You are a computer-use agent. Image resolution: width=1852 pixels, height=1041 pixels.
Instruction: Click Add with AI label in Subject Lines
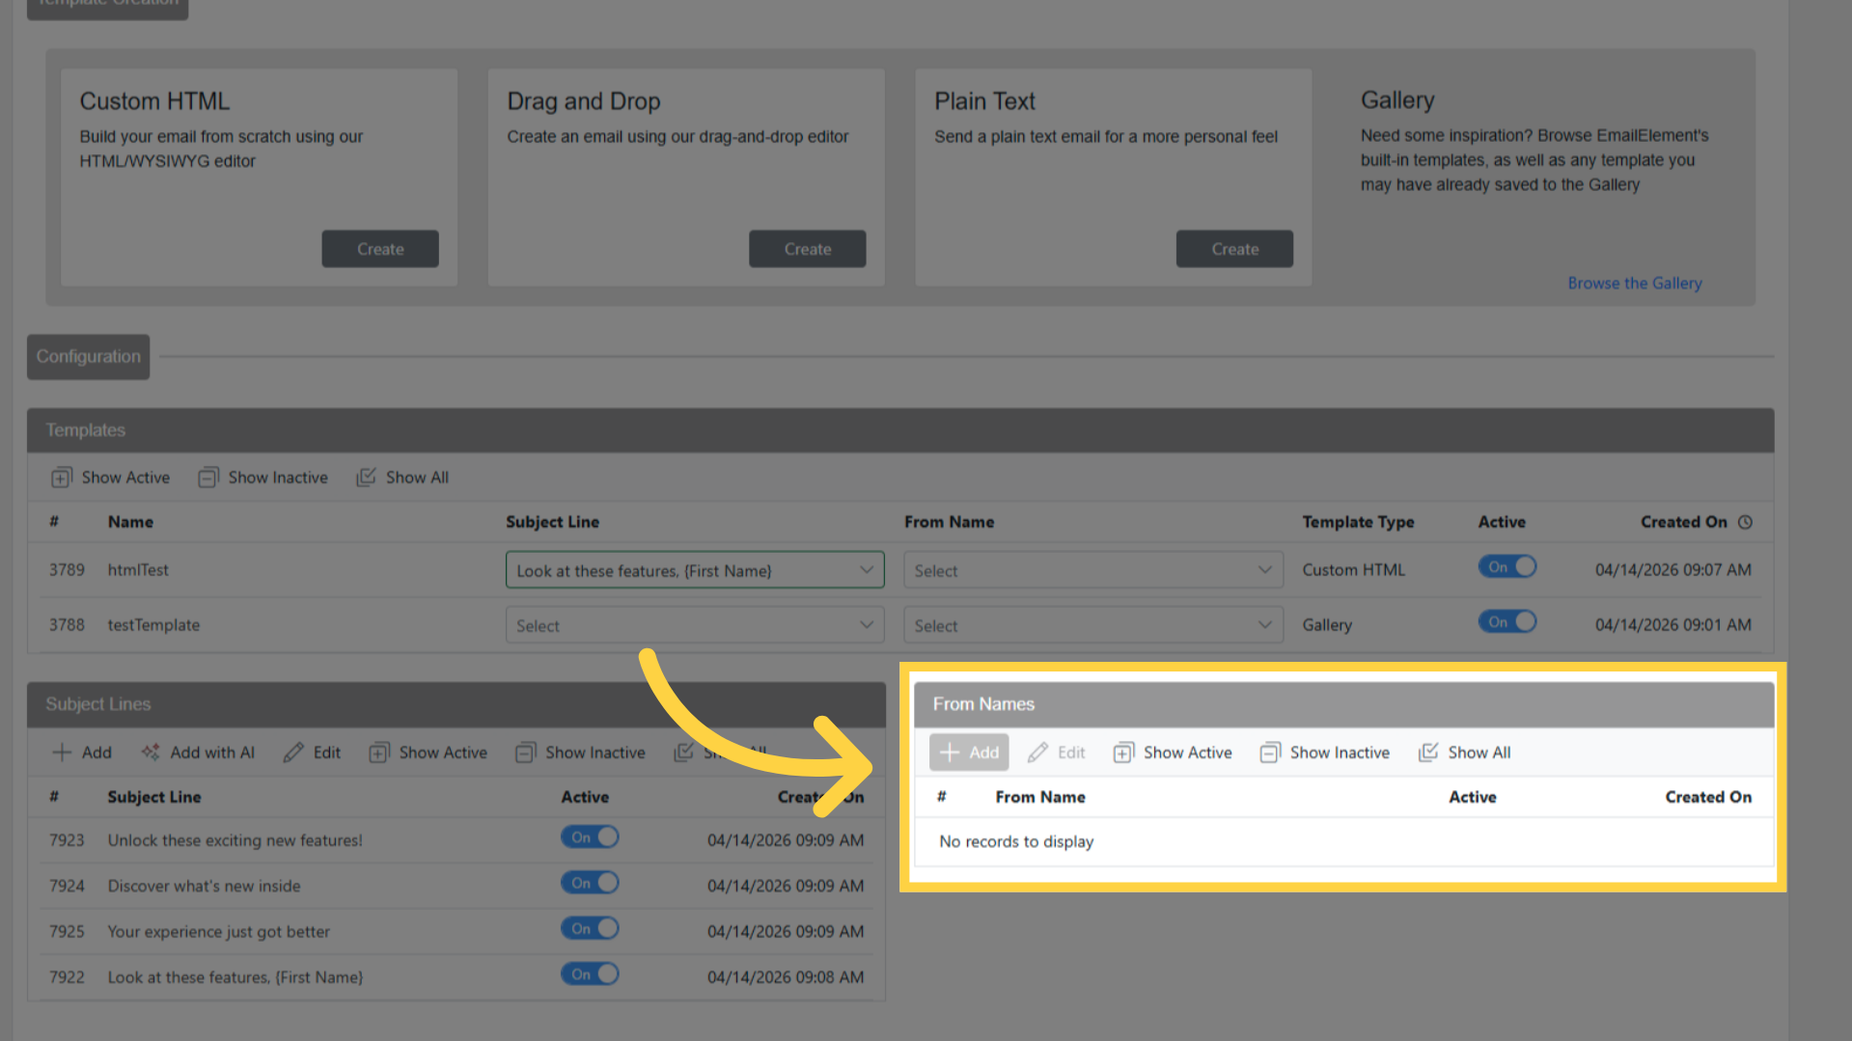pos(212,753)
